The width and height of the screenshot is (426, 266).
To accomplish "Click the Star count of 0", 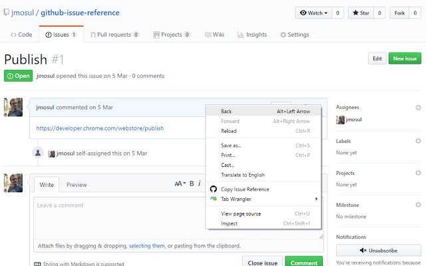I will click(x=379, y=13).
